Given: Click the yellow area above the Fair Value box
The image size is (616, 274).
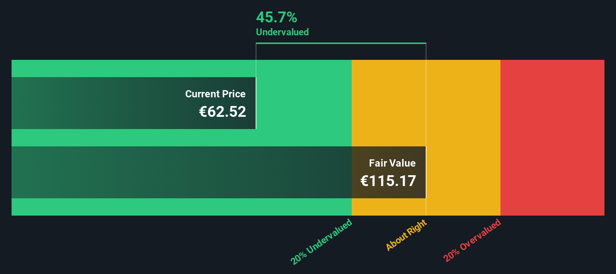Looking at the screenshot, I should click(389, 103).
